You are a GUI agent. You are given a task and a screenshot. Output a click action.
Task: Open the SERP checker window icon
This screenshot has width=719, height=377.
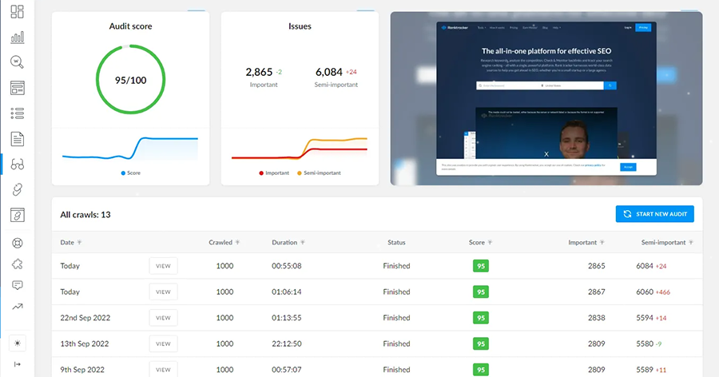[17, 88]
